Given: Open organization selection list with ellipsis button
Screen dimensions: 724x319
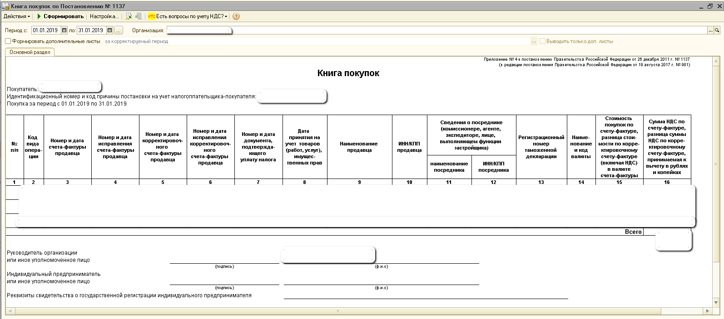Looking at the screenshot, I should pos(711,30).
